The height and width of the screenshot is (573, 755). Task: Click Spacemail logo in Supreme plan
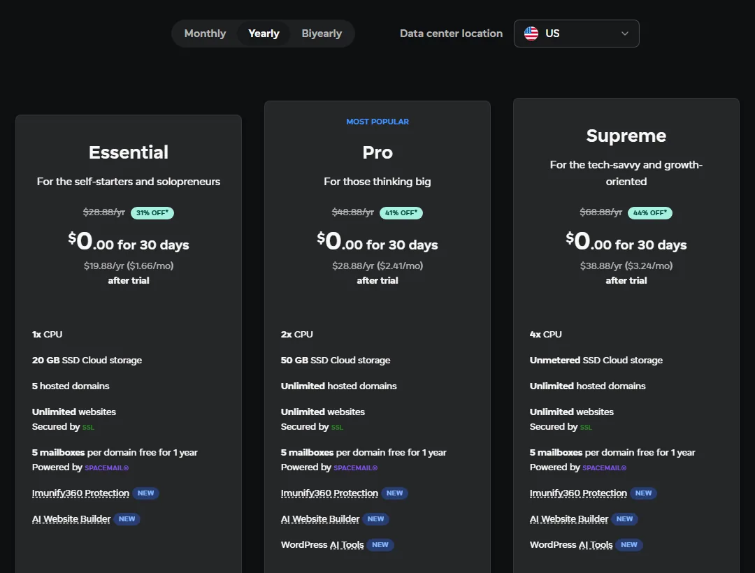pos(604,467)
